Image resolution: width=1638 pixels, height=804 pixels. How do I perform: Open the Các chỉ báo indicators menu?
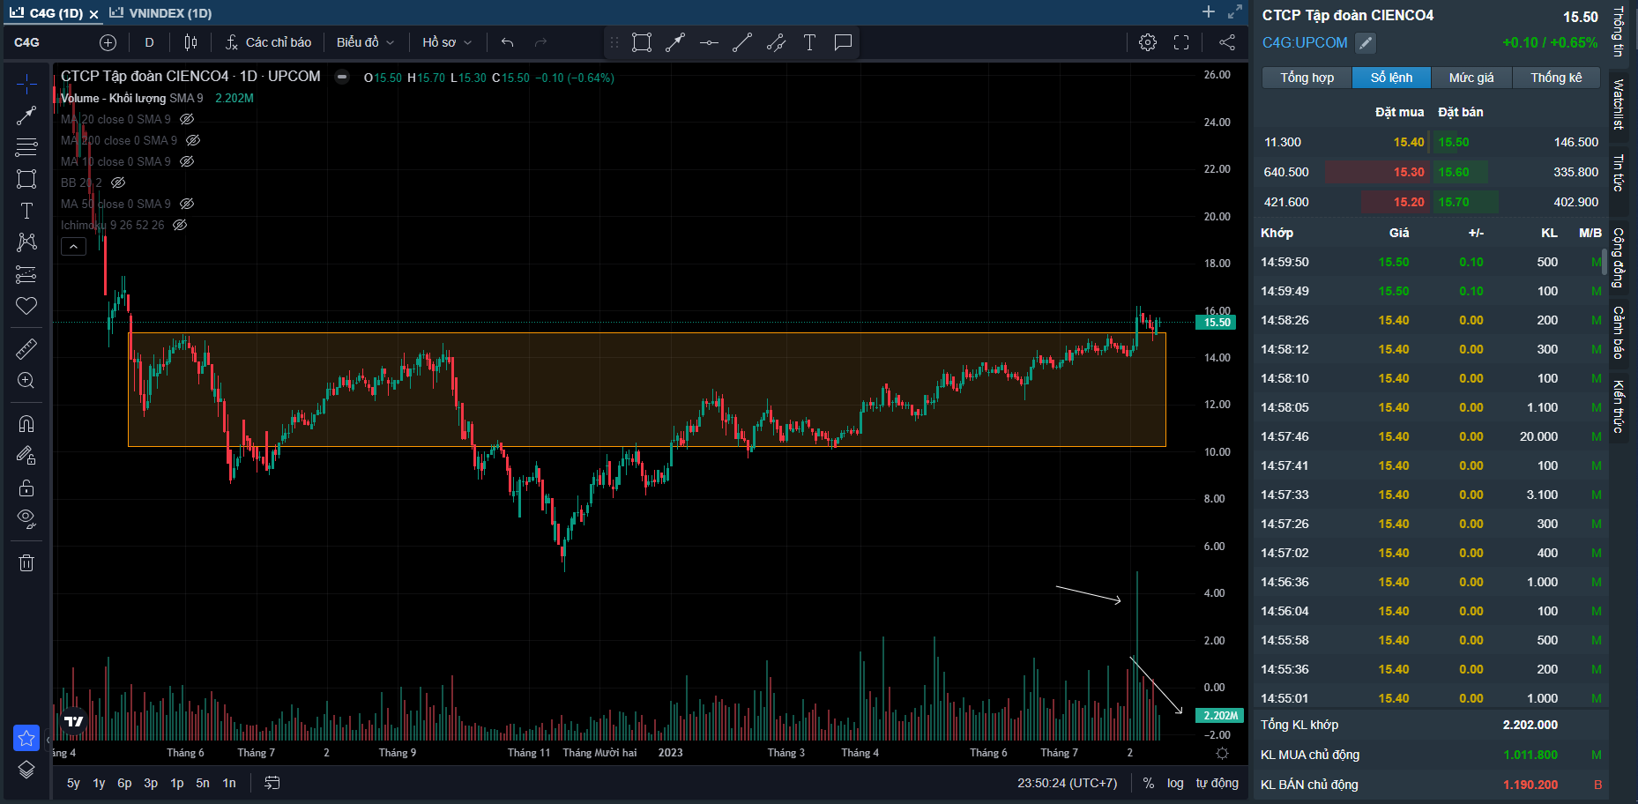point(268,42)
